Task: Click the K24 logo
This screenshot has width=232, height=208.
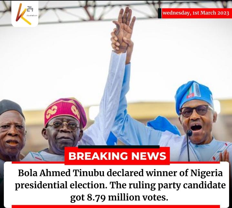Action: click(25, 14)
